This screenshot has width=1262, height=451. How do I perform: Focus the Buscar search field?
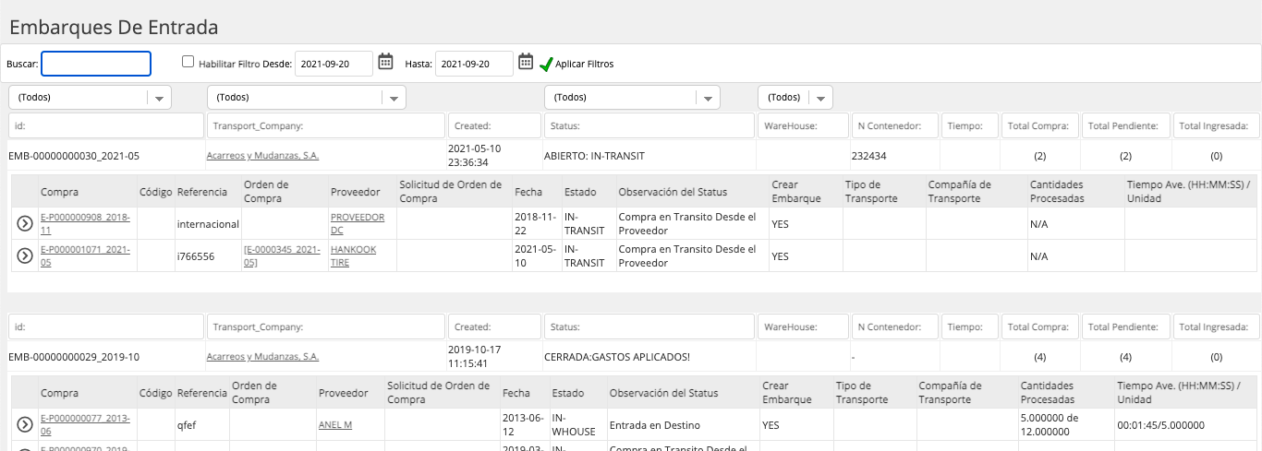point(96,64)
